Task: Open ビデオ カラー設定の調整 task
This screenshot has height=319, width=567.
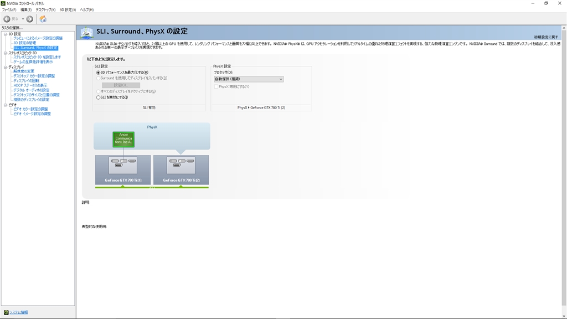Action: coord(30,109)
